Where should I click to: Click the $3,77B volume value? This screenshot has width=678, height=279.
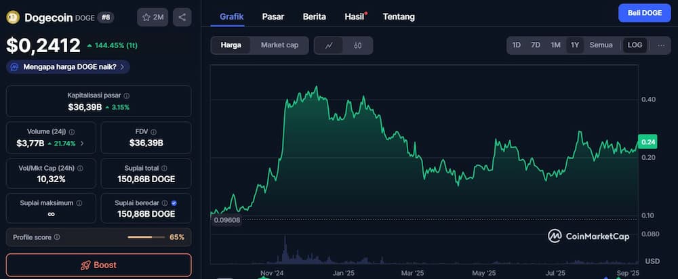pos(31,144)
